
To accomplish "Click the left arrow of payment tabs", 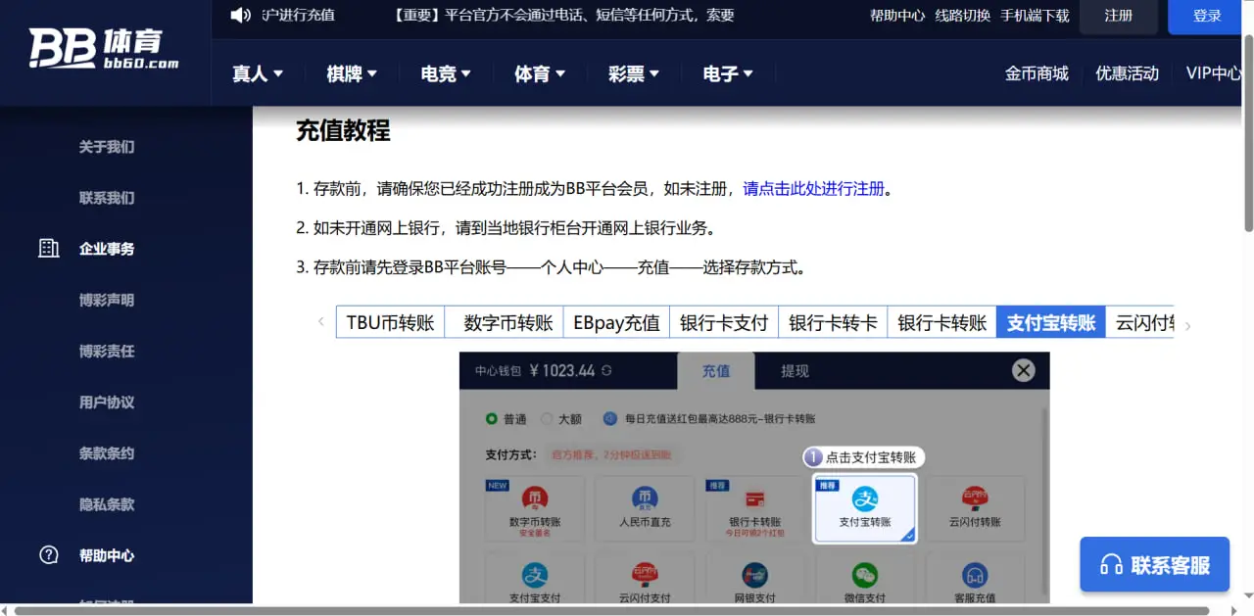I will 321,321.
